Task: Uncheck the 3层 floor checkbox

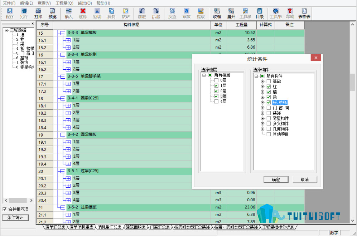Action: tap(216, 96)
